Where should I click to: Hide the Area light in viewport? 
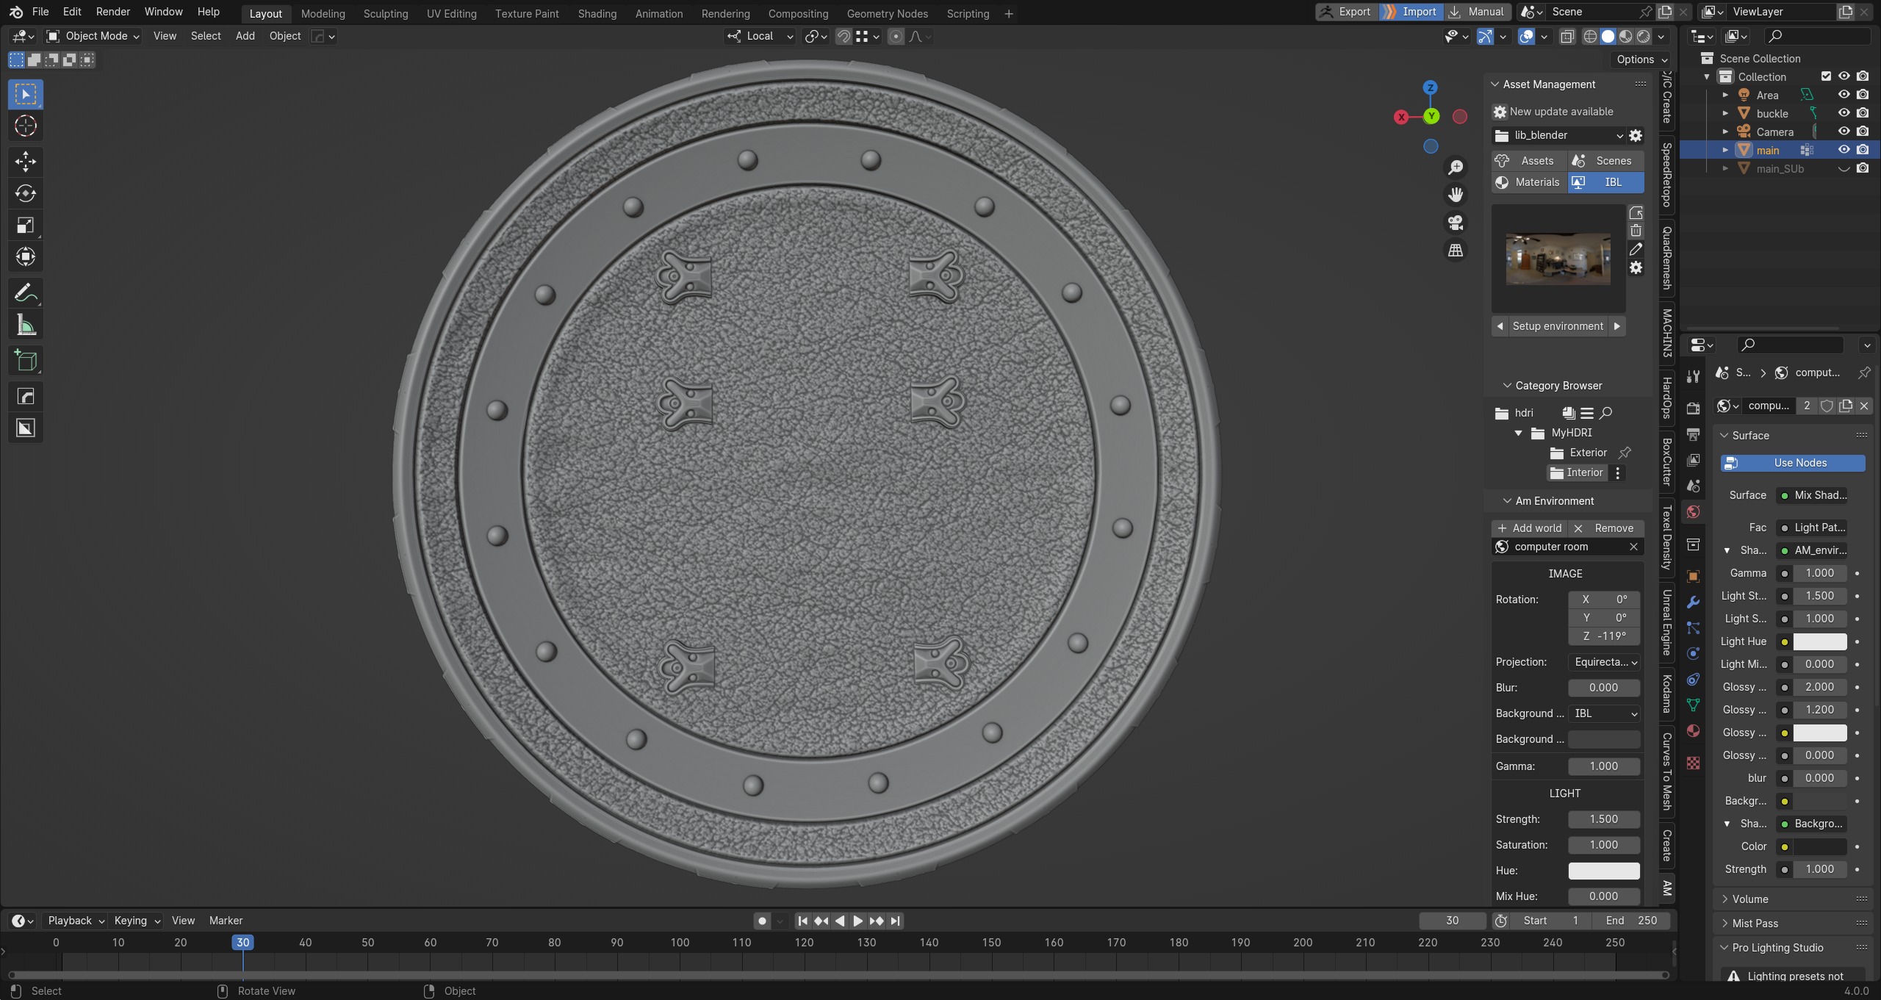[1844, 95]
